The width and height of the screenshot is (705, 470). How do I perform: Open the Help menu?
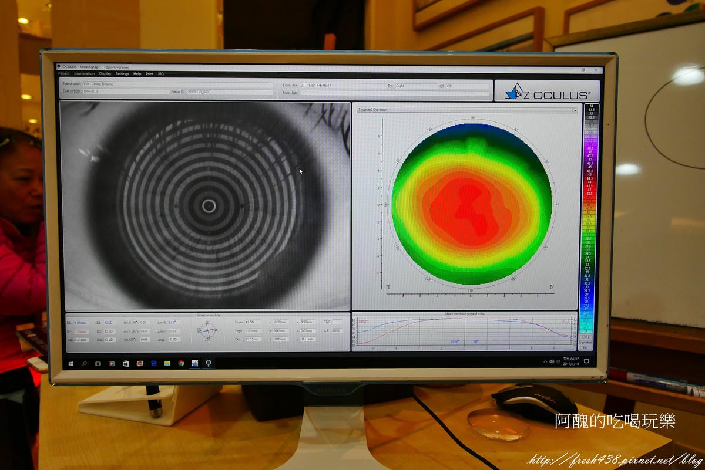[137, 73]
